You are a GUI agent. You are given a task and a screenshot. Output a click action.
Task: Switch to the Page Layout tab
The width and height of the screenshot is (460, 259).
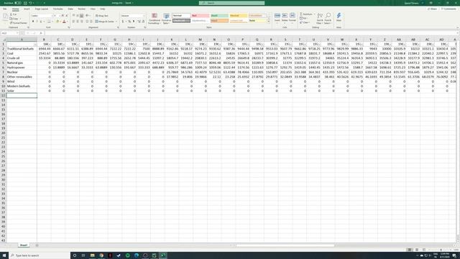[42, 9]
